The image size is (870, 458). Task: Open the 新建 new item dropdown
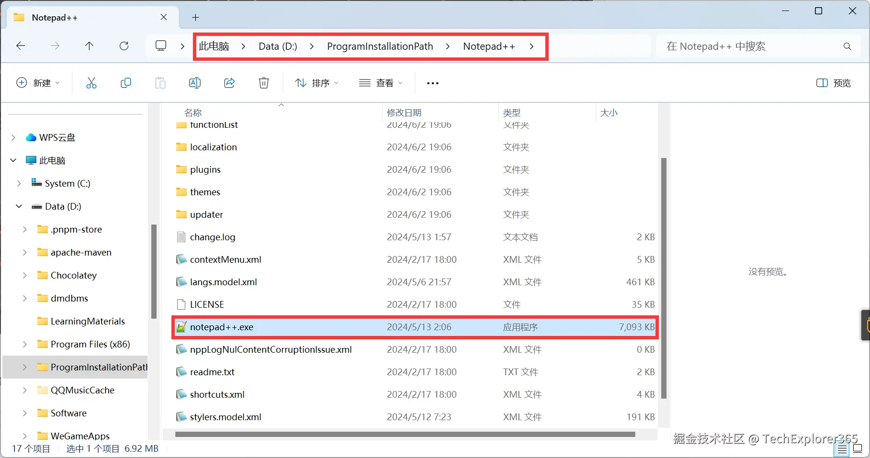[x=38, y=83]
